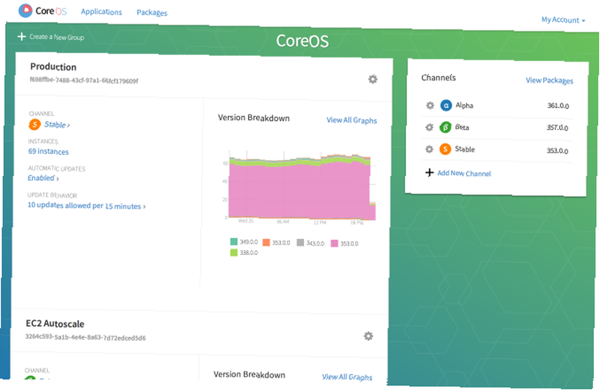The width and height of the screenshot is (600, 391).
Task: Click the Beta version 357.0.0
Action: 557,128
